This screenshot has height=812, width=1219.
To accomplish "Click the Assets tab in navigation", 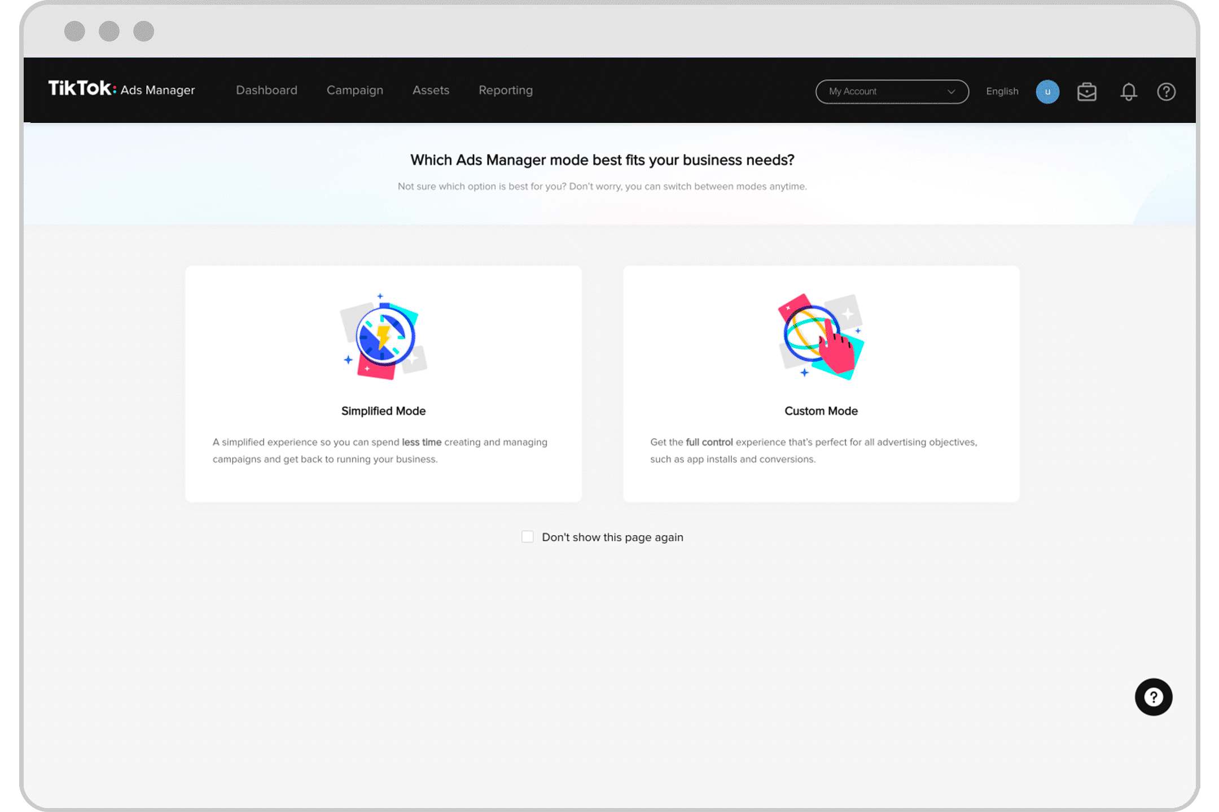I will pos(431,90).
